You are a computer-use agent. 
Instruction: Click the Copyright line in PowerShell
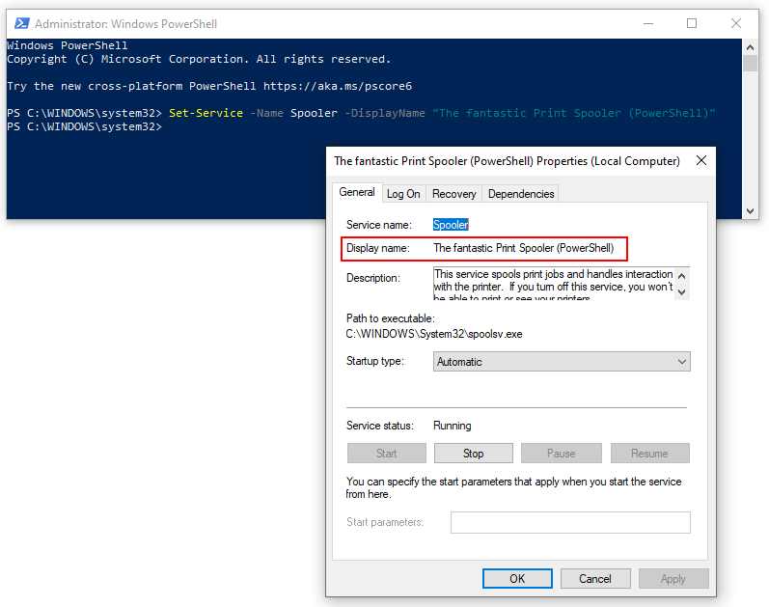199,60
